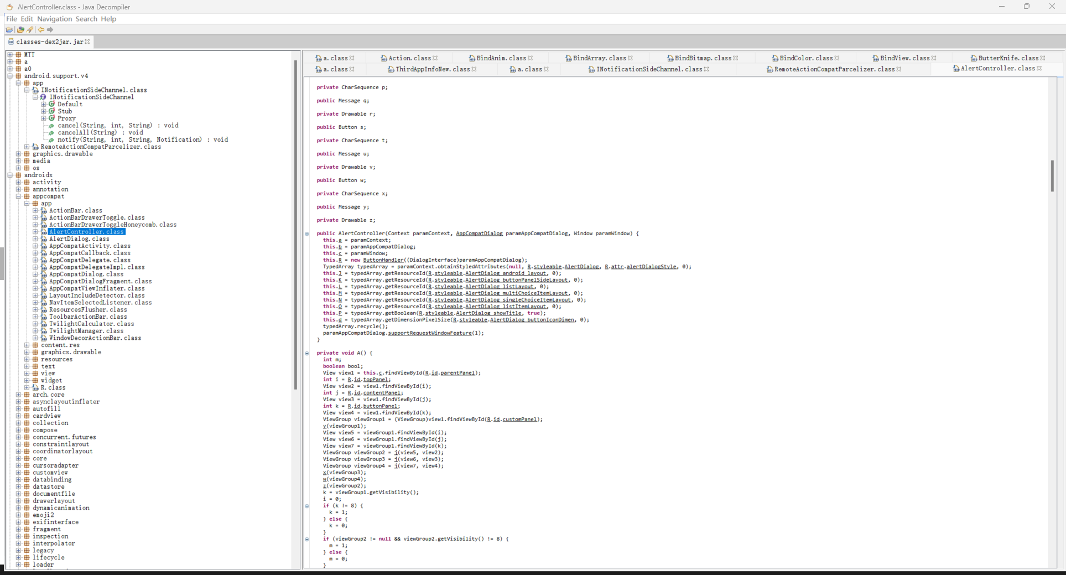Close the BindColor.class tab
1066x575 pixels.
click(x=837, y=58)
